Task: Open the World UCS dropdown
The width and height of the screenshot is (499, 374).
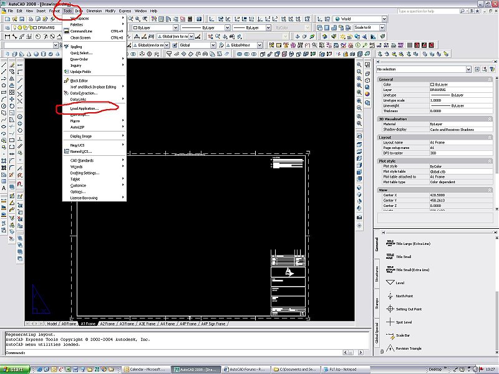Action: (x=360, y=19)
